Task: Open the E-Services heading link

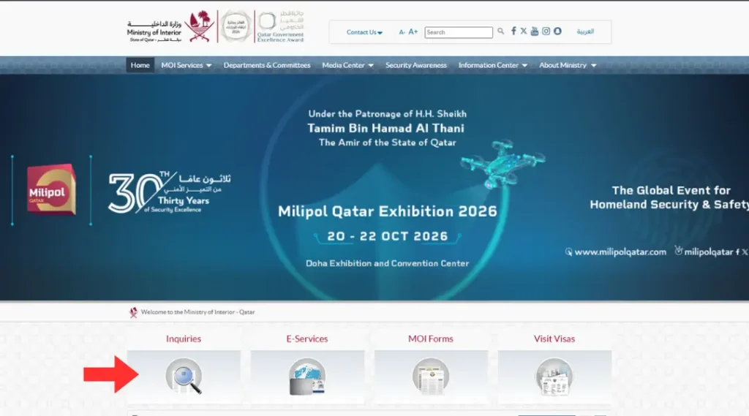Action: pyautogui.click(x=307, y=339)
